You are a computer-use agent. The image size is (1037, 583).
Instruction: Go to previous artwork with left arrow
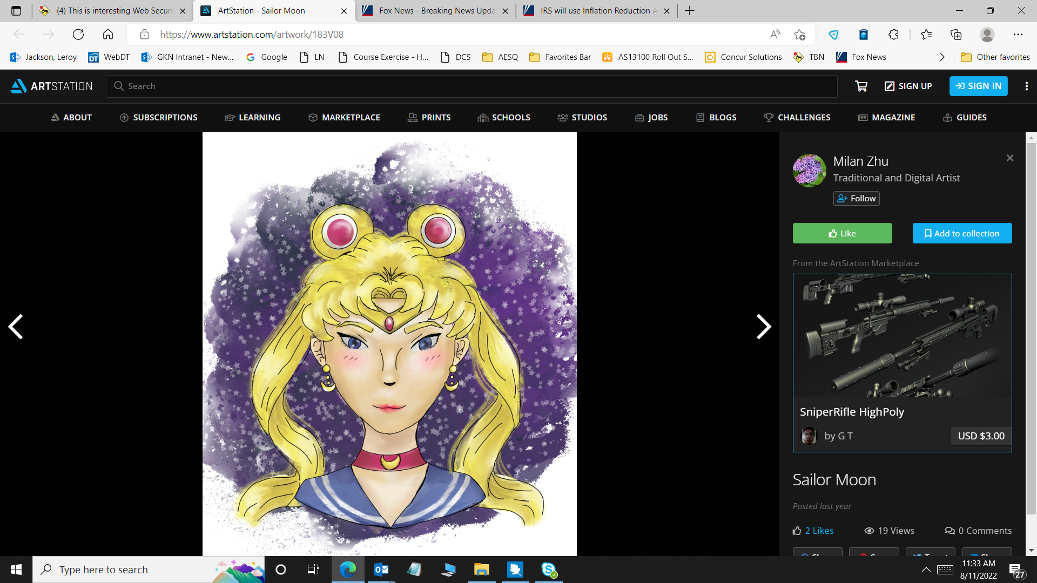click(x=16, y=327)
